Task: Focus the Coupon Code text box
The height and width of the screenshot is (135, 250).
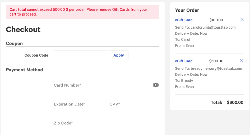Action: click(81, 55)
